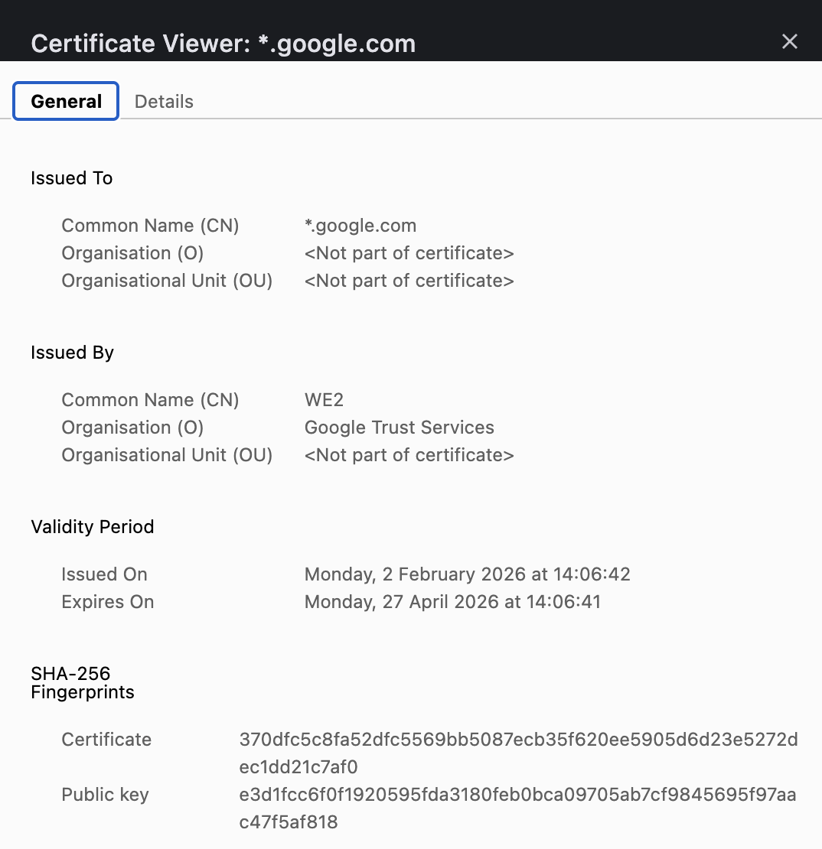822x849 pixels.
Task: Close the Certificate Viewer dialog
Action: 789,42
